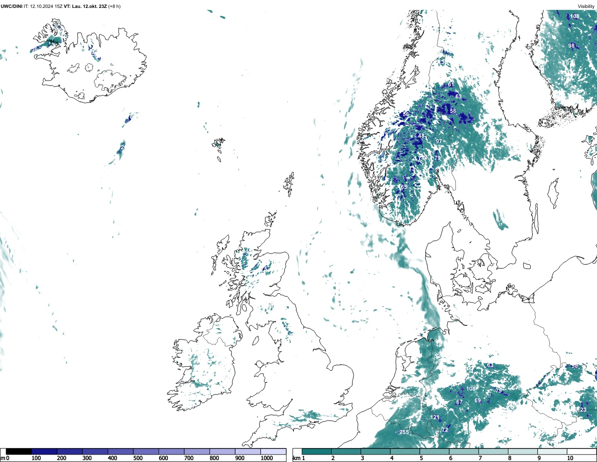Viewport: 597px width, 462px height.
Task: Click the "97" value over Sweden
Action: [x=438, y=141]
